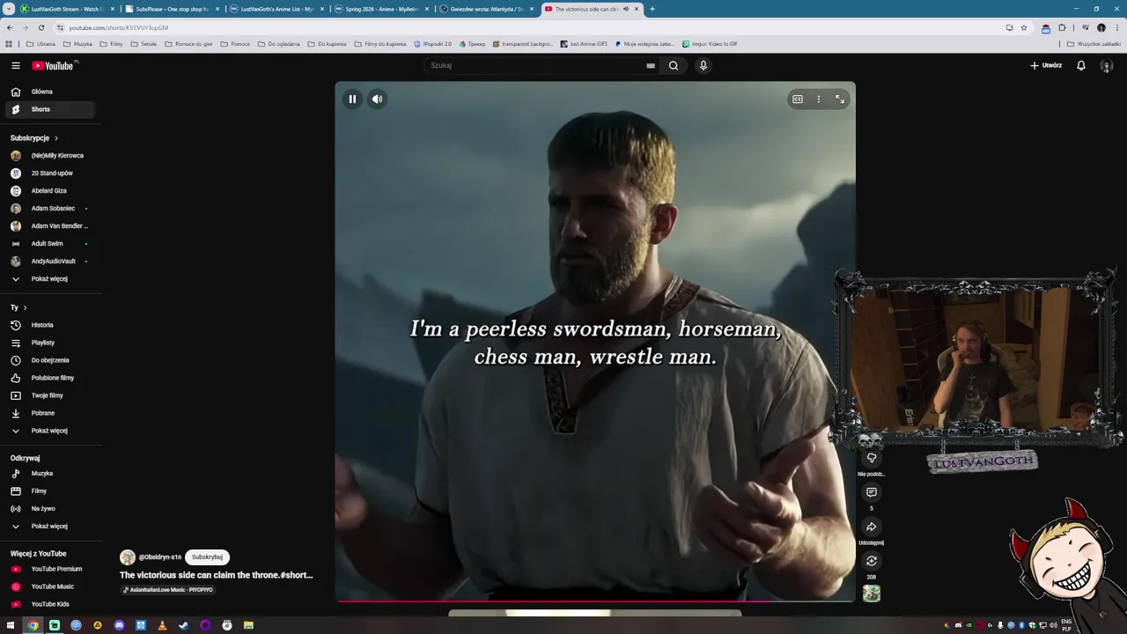Open the comments button on the Short

click(872, 492)
